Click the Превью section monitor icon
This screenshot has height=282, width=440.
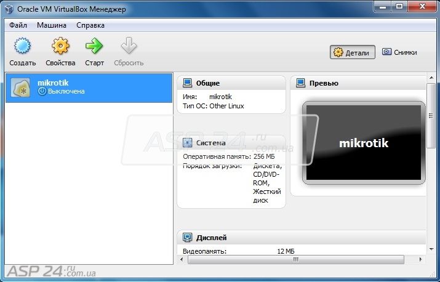point(300,83)
